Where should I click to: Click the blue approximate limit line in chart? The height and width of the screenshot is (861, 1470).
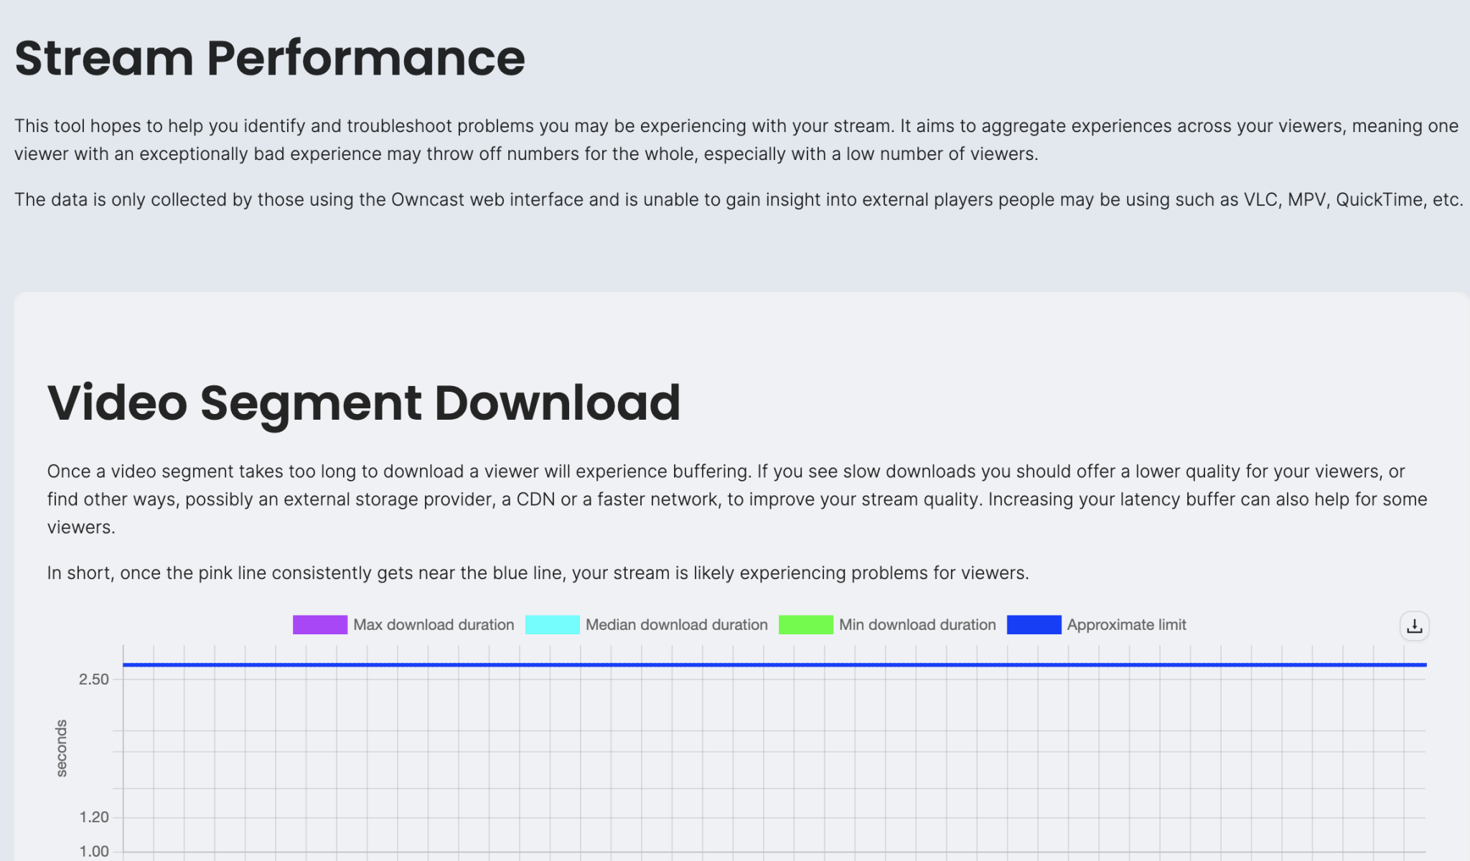point(774,665)
